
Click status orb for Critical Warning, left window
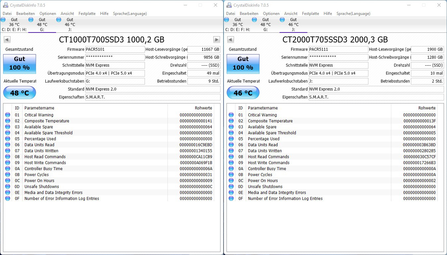[8, 115]
